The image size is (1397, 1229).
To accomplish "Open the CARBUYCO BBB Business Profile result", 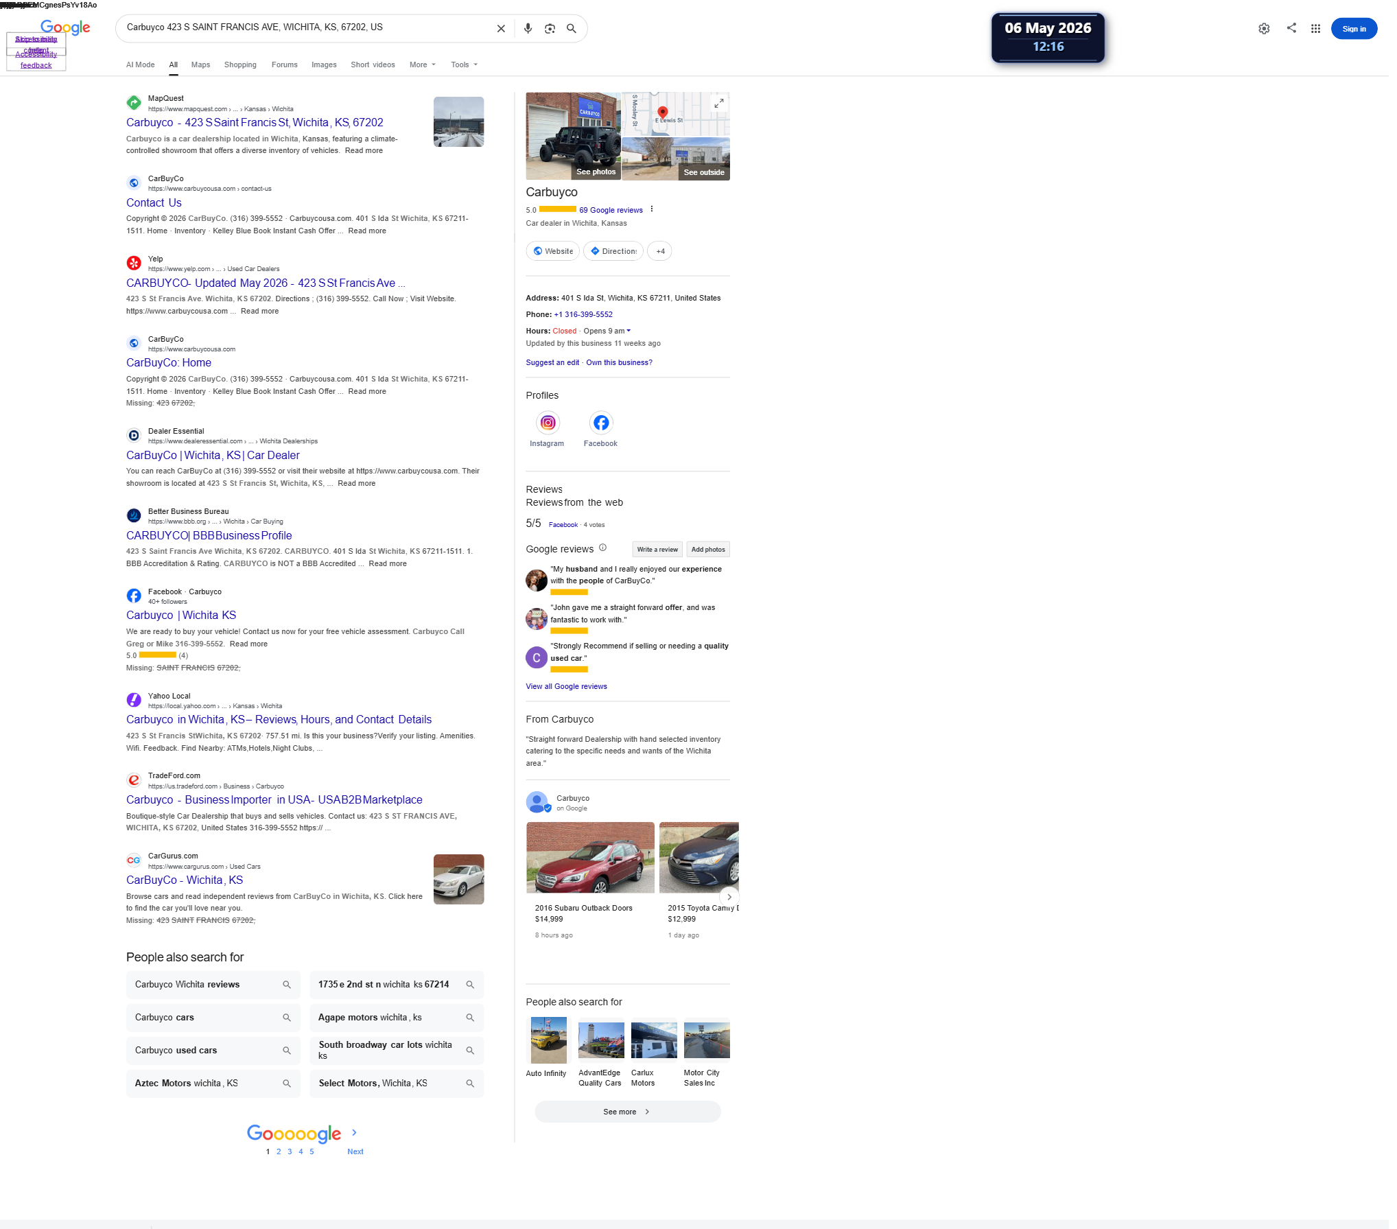I will 209,536.
